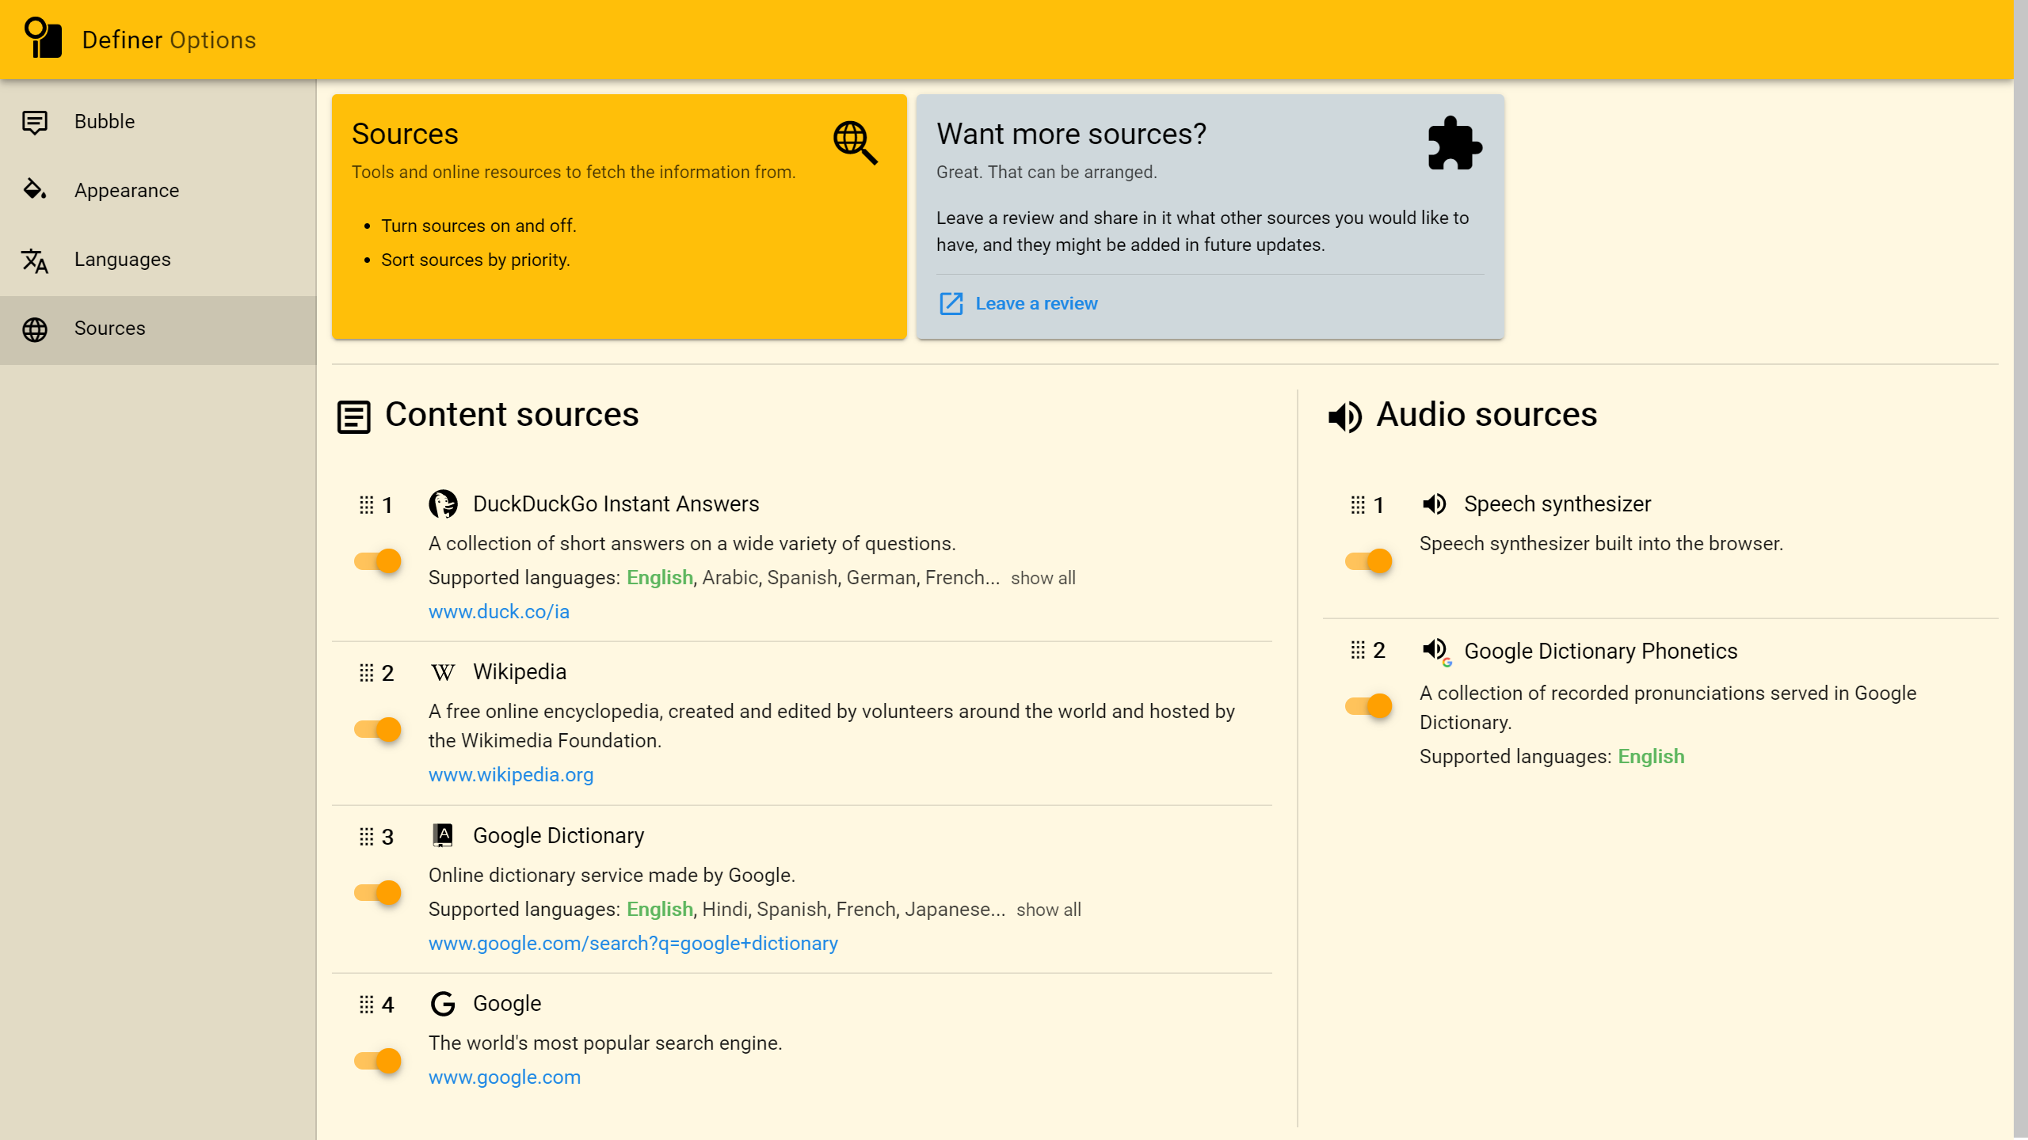Viewport: 2028px width, 1140px height.
Task: Go to the Appearance settings page
Action: [127, 191]
